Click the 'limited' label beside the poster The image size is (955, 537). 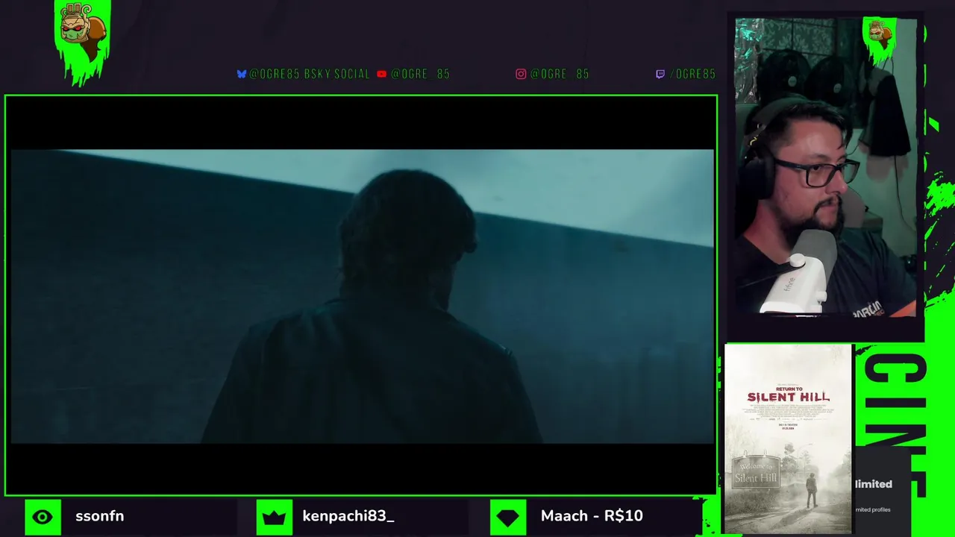coord(874,484)
